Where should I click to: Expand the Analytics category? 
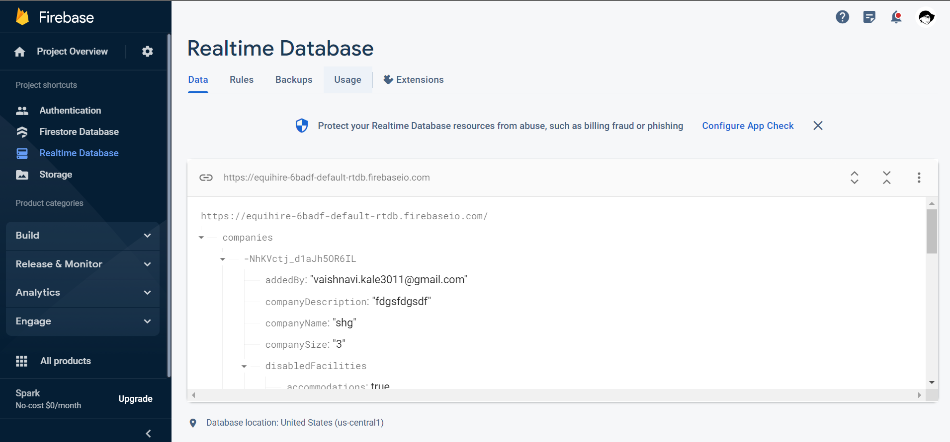pos(83,293)
